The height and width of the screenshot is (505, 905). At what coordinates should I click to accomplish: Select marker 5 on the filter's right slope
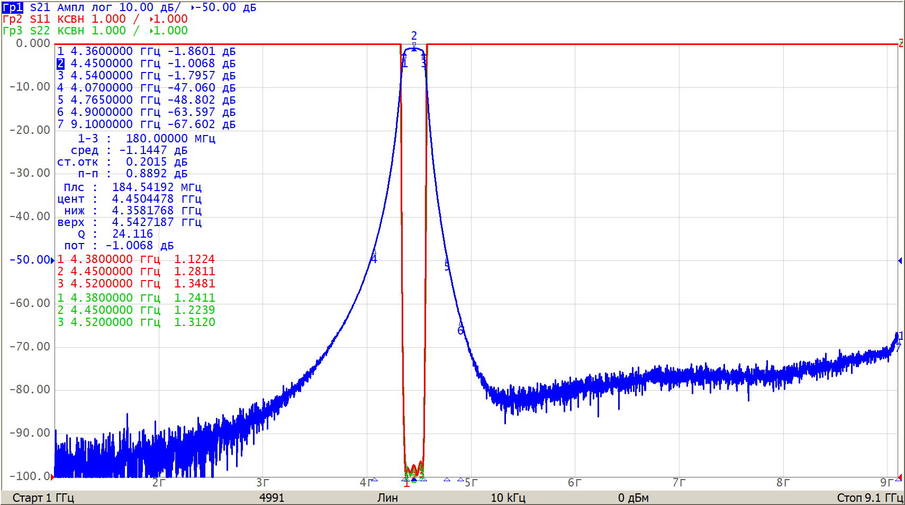[447, 266]
